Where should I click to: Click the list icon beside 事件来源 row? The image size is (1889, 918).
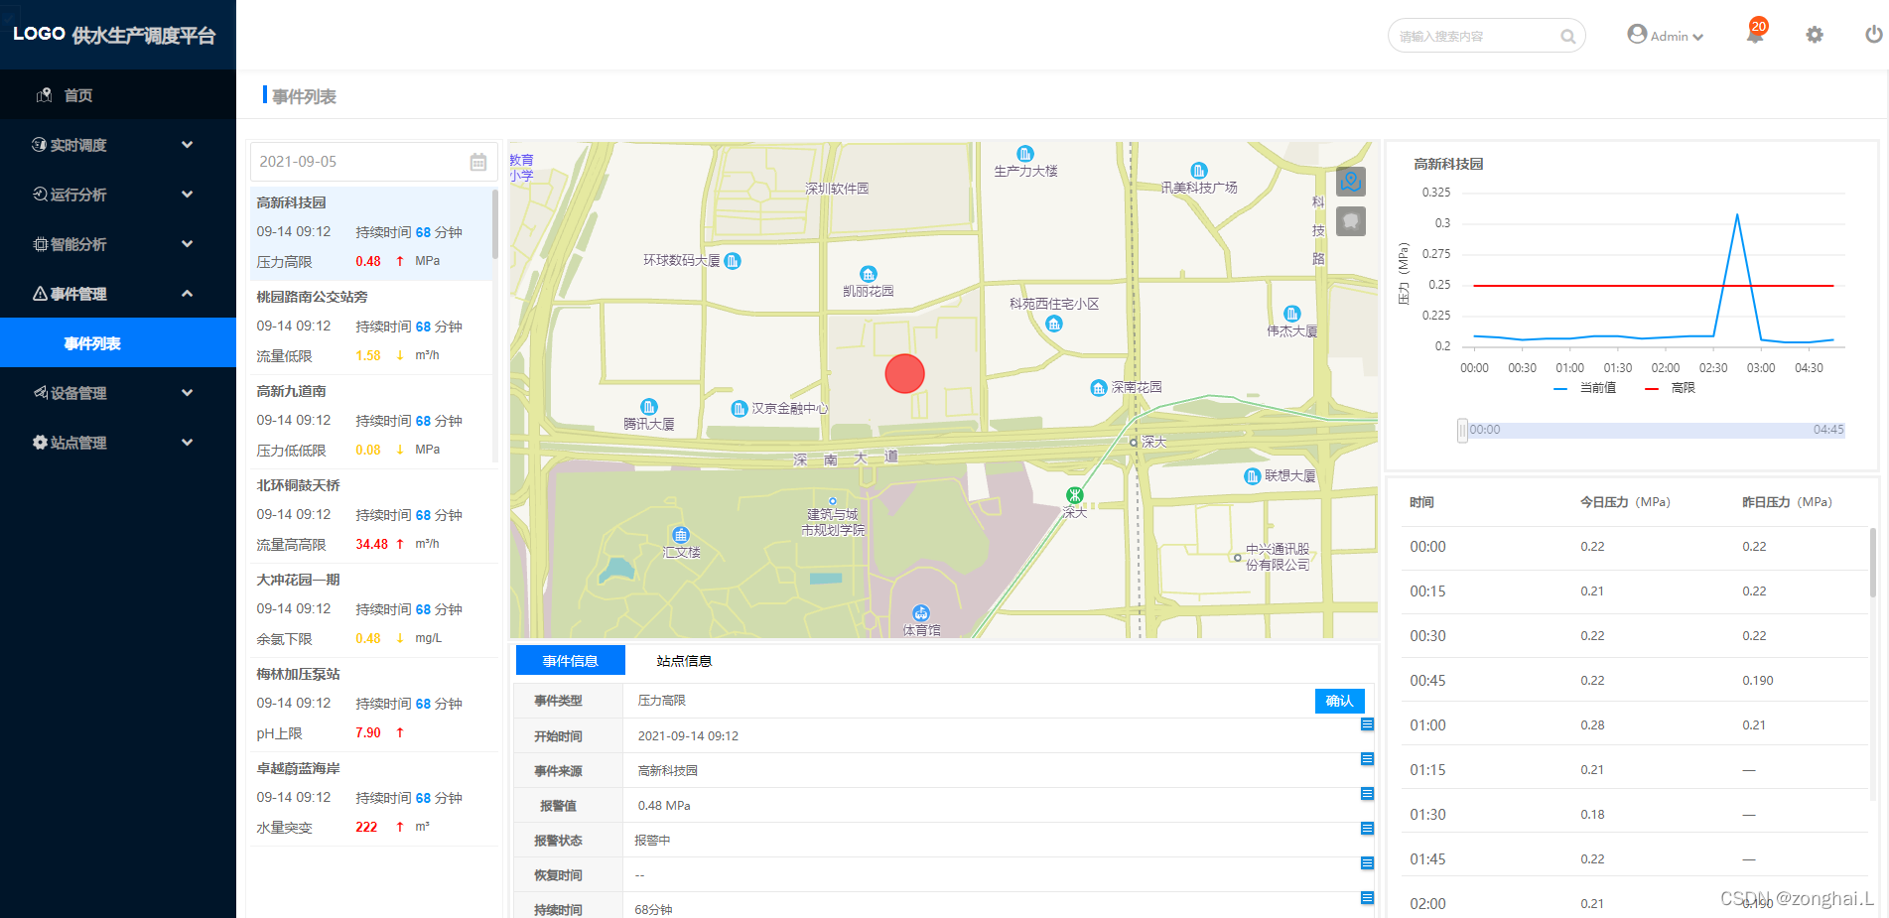pos(1367,759)
